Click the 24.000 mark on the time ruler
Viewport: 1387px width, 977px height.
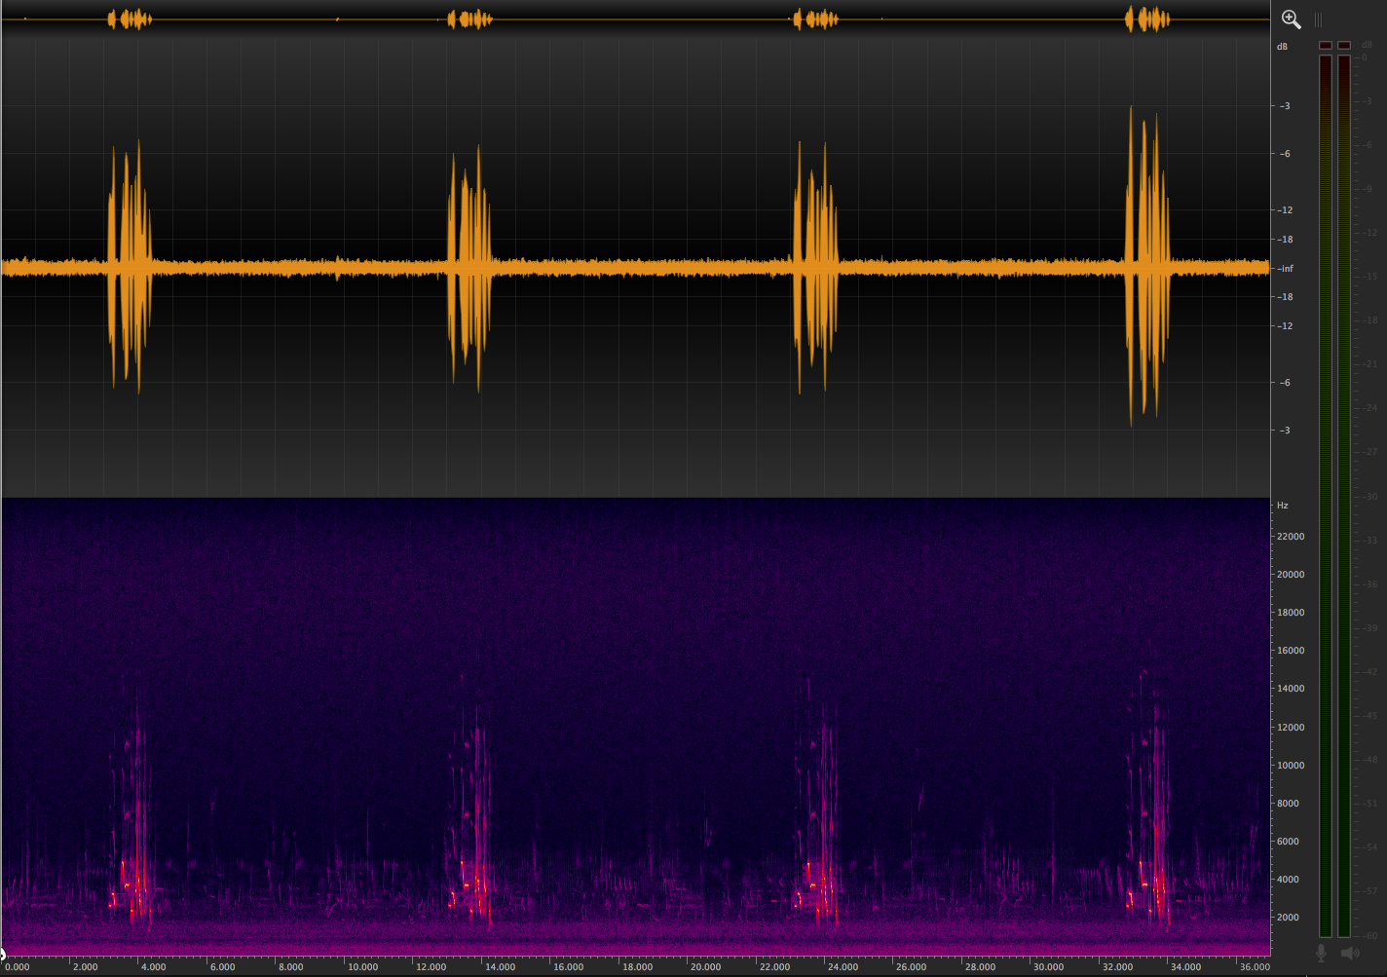click(x=843, y=967)
